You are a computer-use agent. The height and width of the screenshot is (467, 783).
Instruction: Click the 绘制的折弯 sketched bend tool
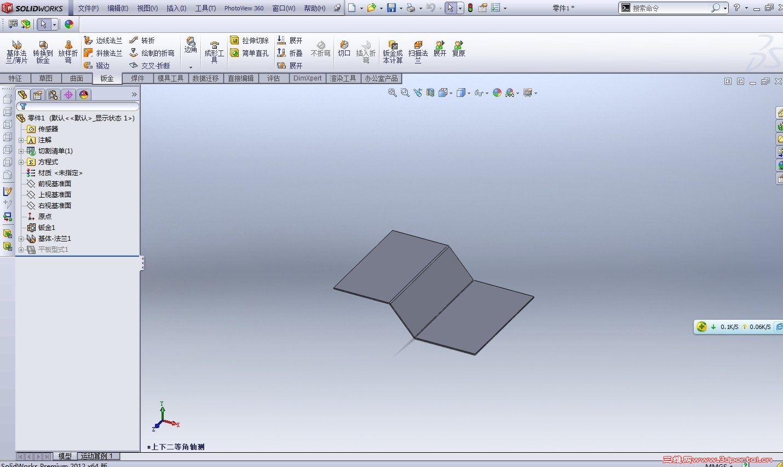[152, 53]
